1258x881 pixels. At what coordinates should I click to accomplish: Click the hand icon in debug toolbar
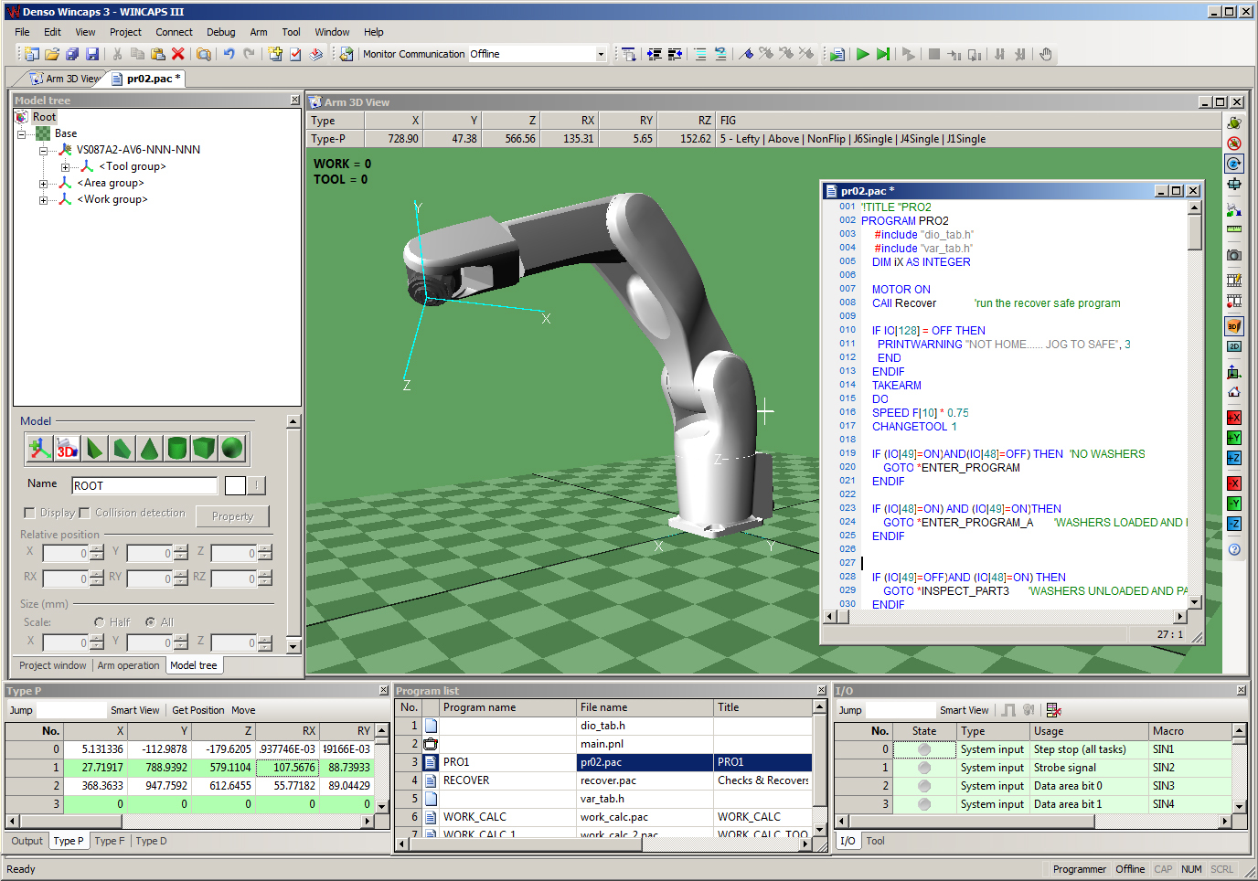tap(1046, 54)
